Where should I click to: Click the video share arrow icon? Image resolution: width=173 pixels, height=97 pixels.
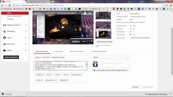pos(90,13)
